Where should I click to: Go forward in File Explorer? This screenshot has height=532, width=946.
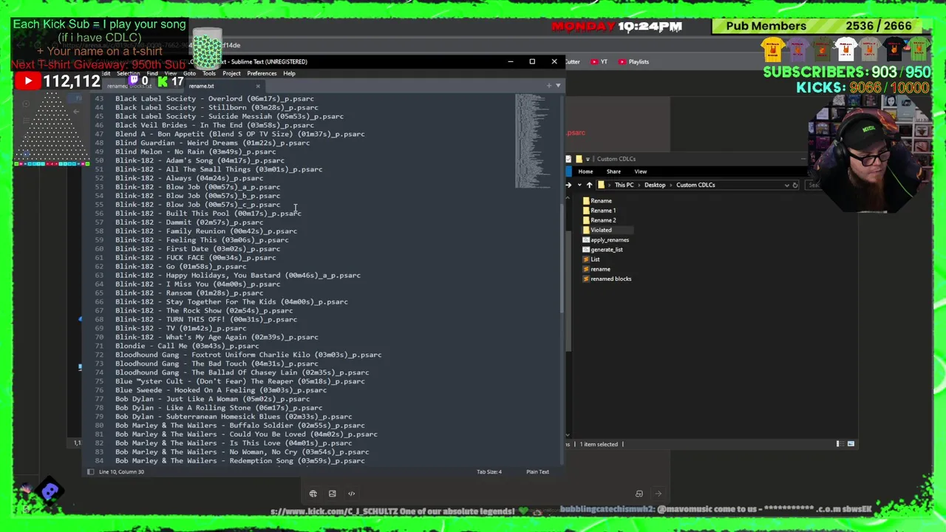pyautogui.click(x=568, y=185)
